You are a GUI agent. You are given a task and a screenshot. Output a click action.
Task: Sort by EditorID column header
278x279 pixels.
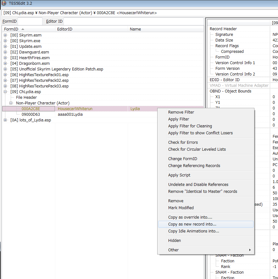[x=92, y=29]
